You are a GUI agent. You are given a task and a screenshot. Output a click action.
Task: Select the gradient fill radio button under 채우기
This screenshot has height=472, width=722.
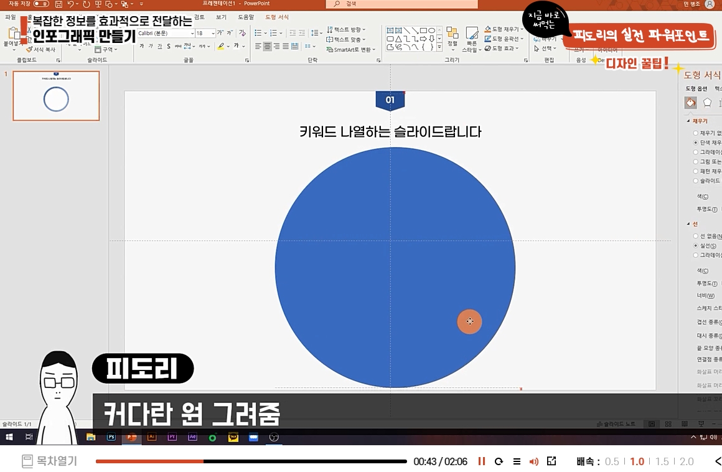click(695, 152)
